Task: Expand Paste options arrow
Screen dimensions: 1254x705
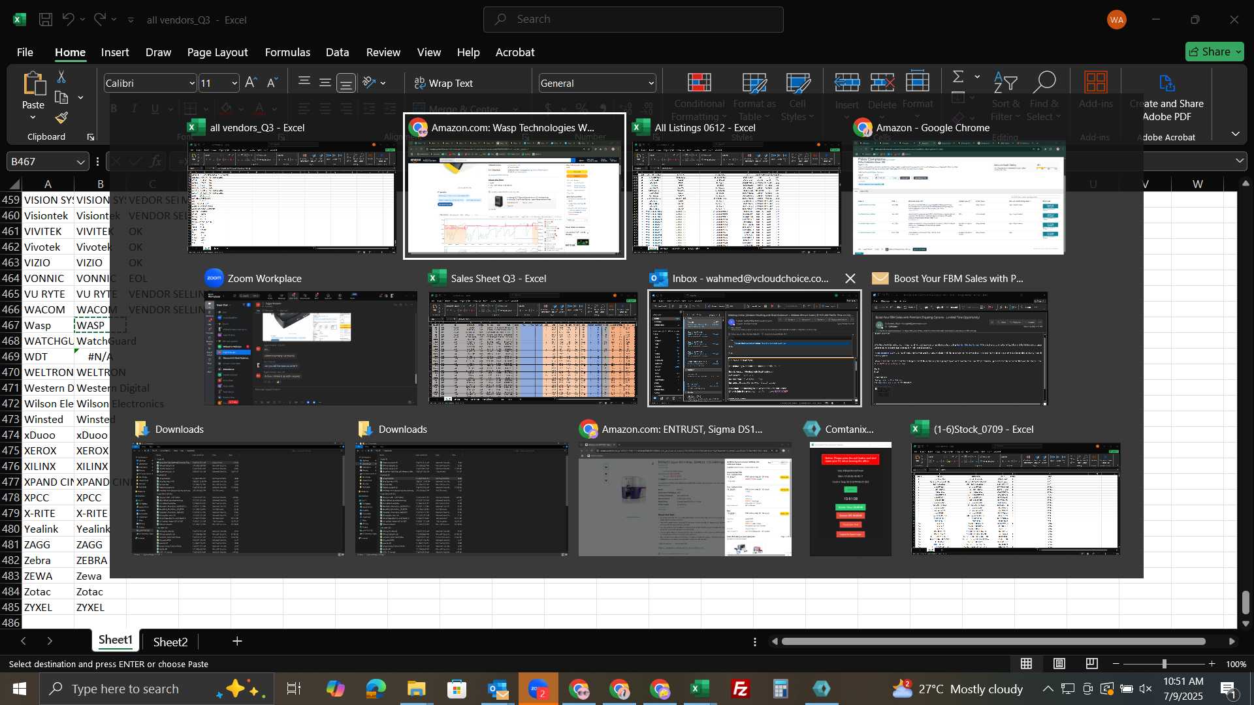Action: click(x=33, y=117)
